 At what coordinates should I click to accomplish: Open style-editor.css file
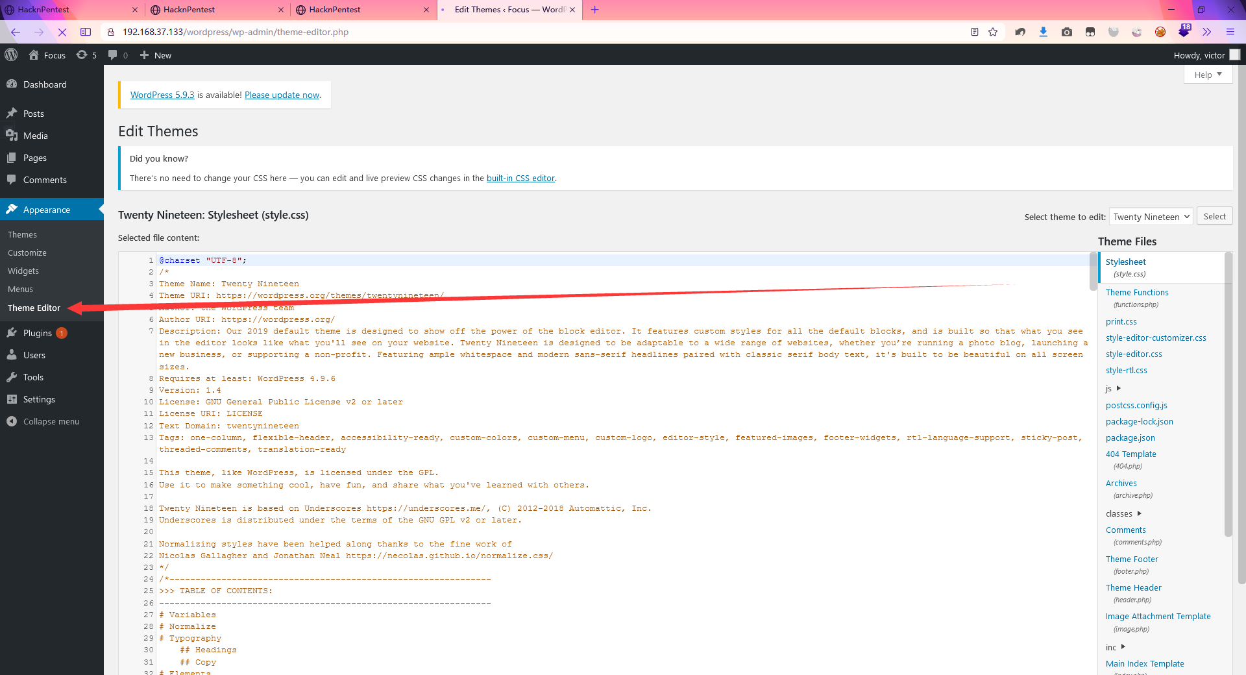pyautogui.click(x=1134, y=354)
